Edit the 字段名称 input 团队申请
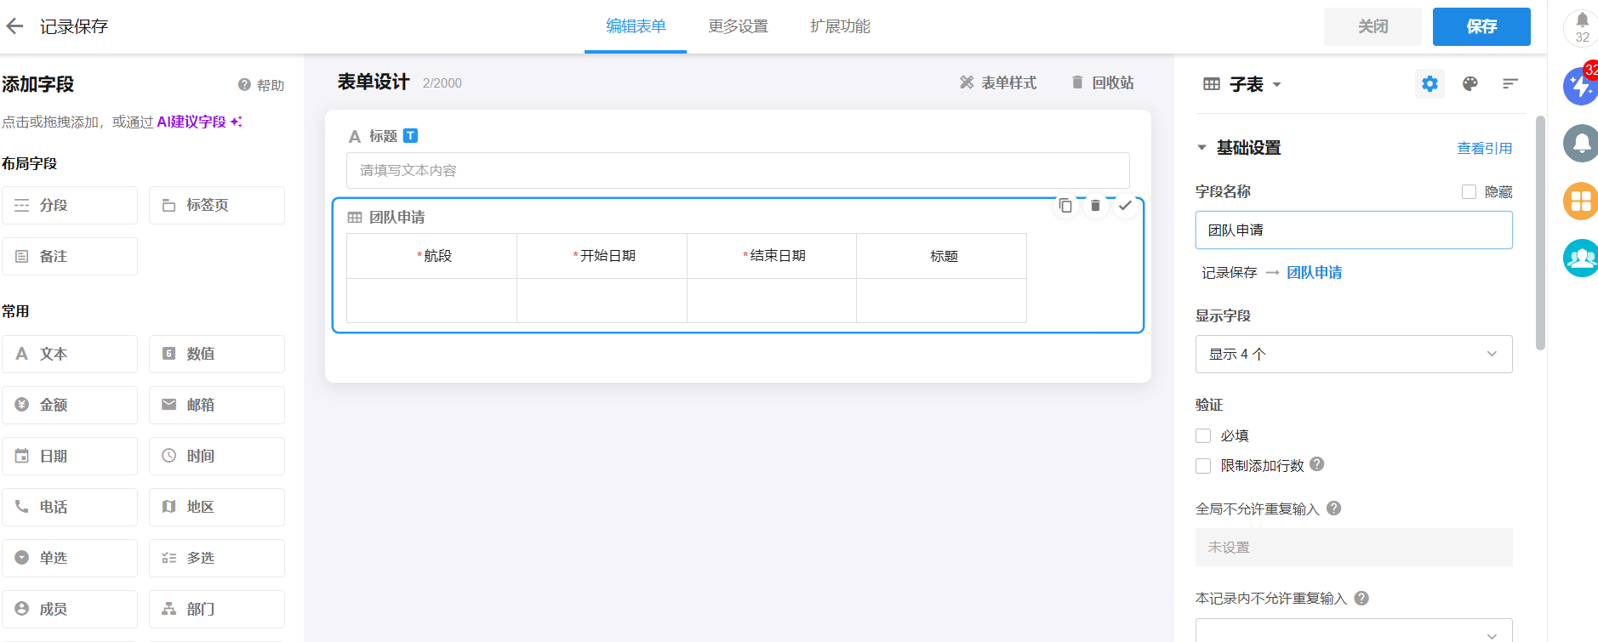Viewport: 1598px width, 642px height. (1354, 230)
